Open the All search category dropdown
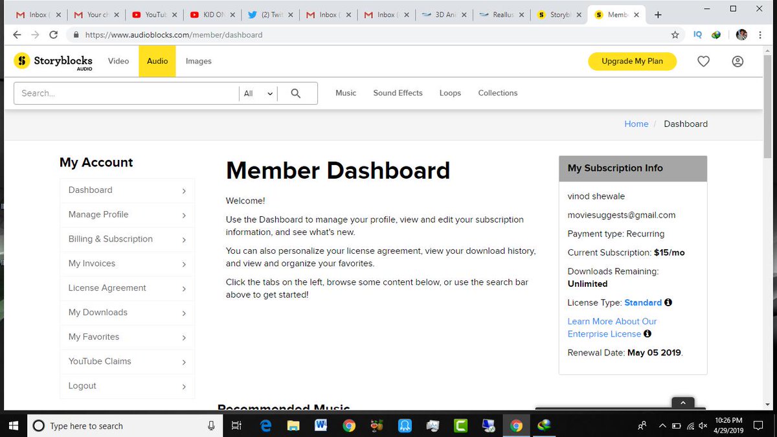 pos(258,93)
